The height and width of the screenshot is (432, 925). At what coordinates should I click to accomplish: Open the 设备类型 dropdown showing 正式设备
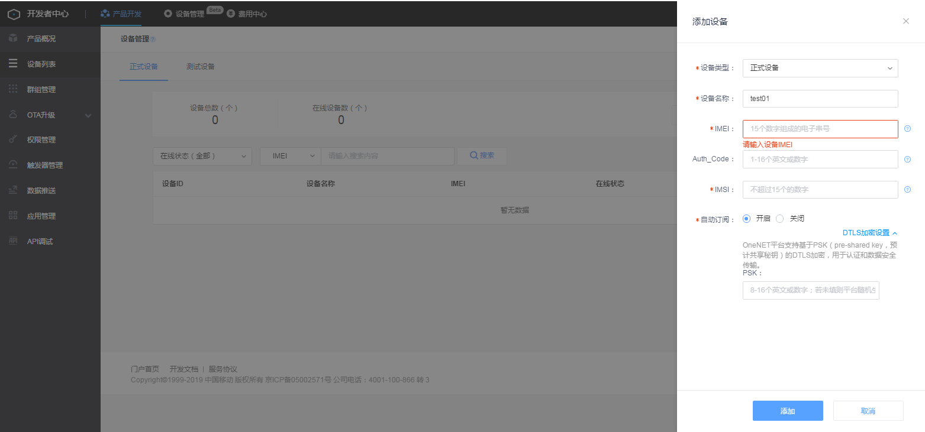[x=820, y=68]
